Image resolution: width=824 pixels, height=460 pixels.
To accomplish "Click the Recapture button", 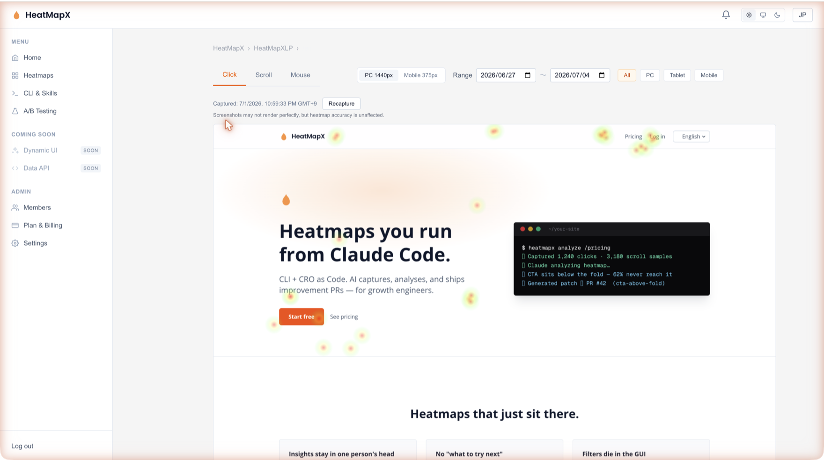I will pyautogui.click(x=341, y=103).
